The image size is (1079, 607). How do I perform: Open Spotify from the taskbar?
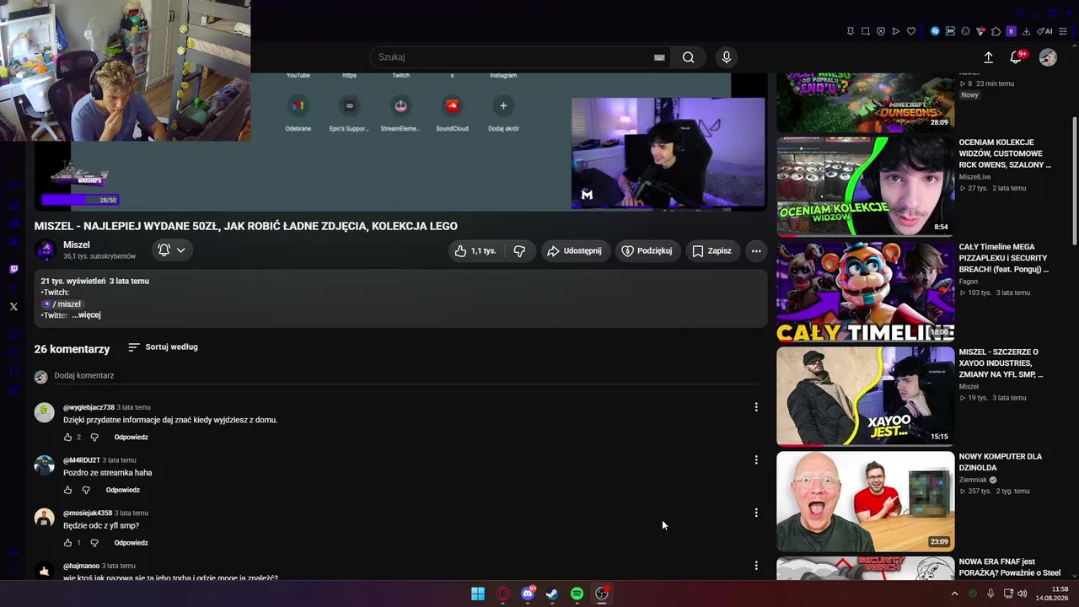click(x=577, y=594)
